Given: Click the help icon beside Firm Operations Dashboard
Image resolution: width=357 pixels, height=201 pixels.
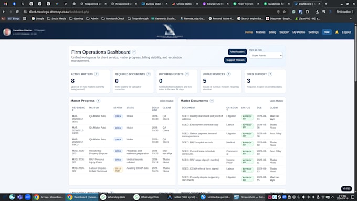Looking at the screenshot, I should click(134, 52).
